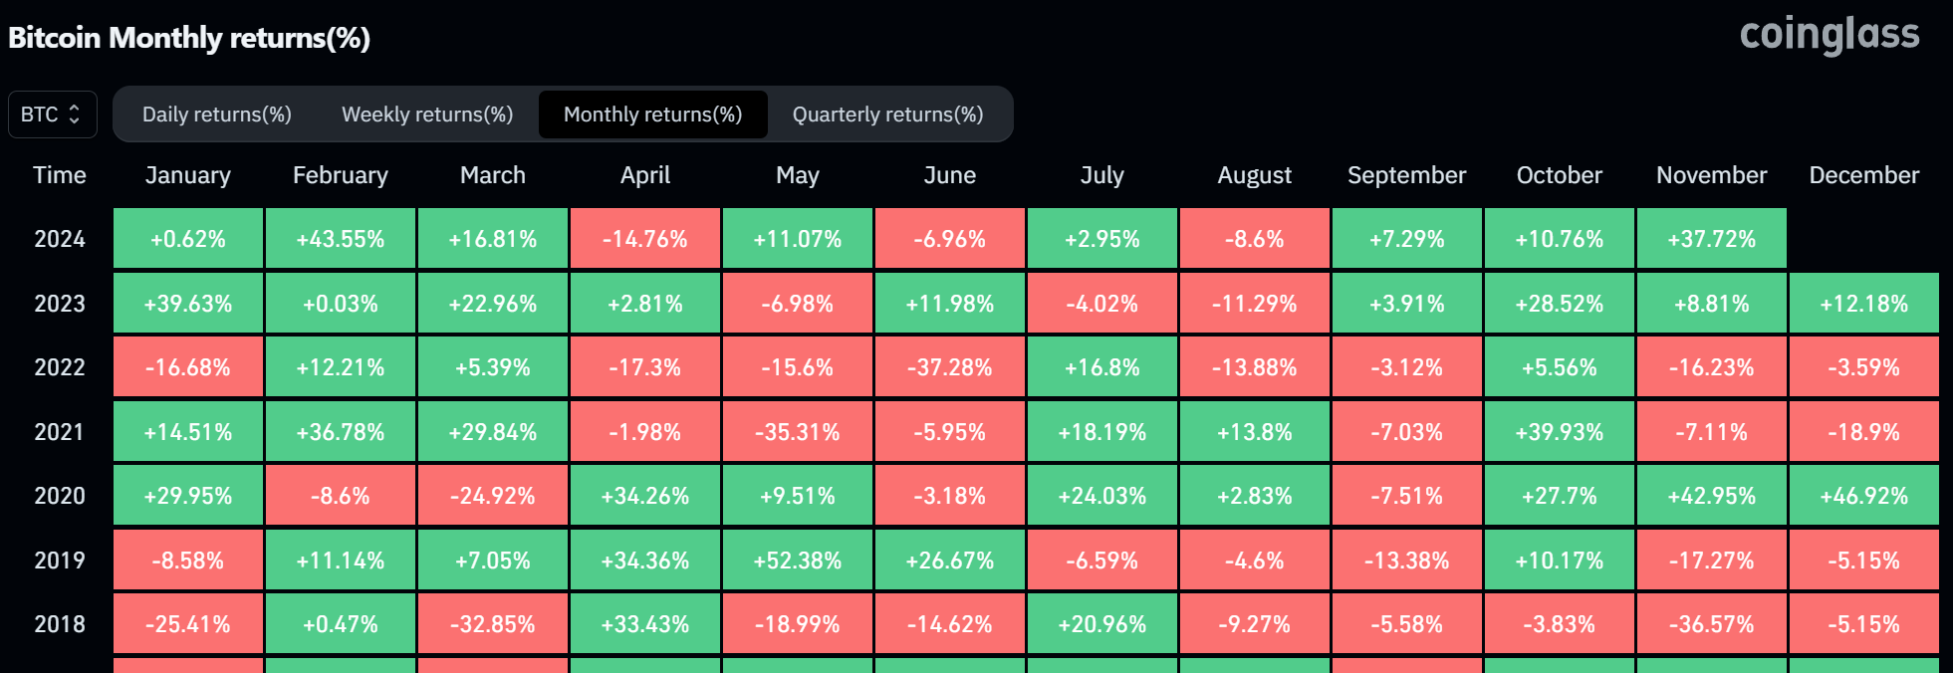Switch to Daily returns(%) tab
The image size is (1953, 673).
pos(217,114)
